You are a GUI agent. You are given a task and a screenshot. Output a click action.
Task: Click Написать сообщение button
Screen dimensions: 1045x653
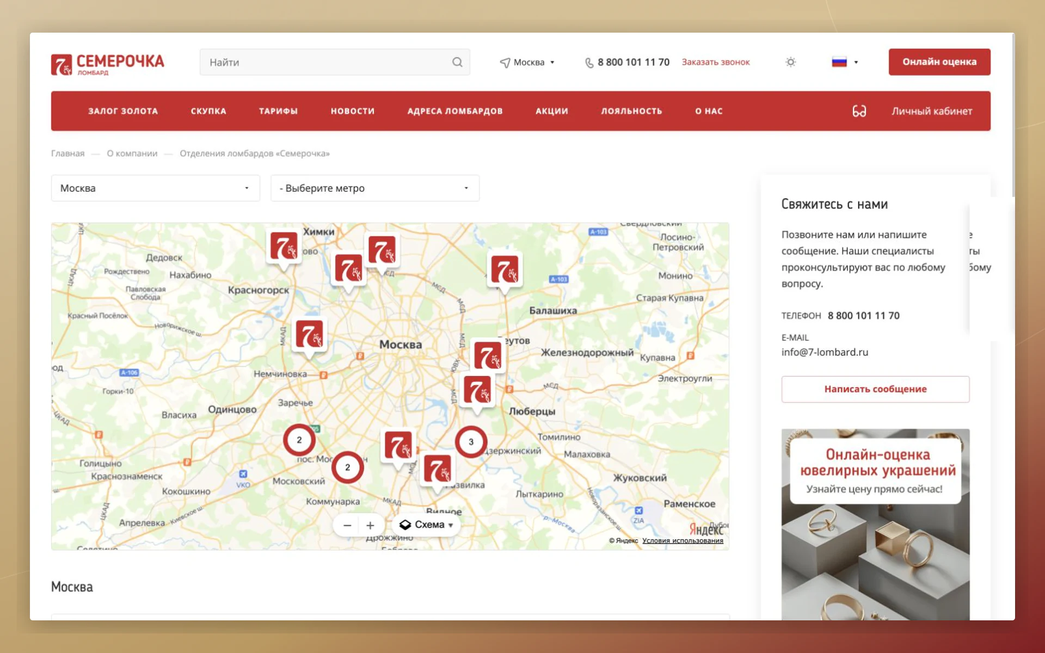(875, 389)
